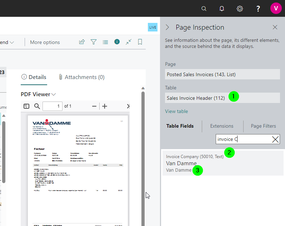The height and width of the screenshot is (226, 285).
Task: Click the share icon in action bar
Action: click(x=82, y=42)
